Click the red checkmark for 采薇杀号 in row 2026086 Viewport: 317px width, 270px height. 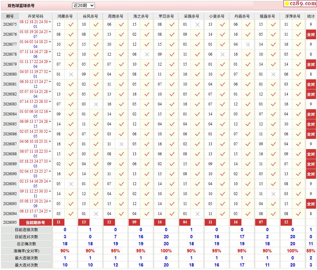coord(198,134)
